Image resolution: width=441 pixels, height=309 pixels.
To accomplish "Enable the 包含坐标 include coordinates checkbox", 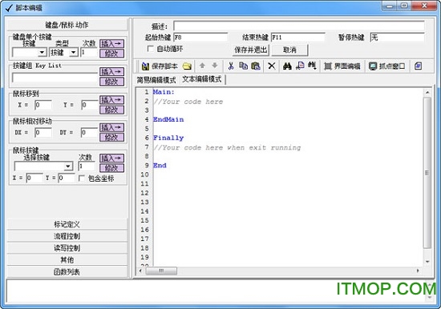I will coord(82,179).
